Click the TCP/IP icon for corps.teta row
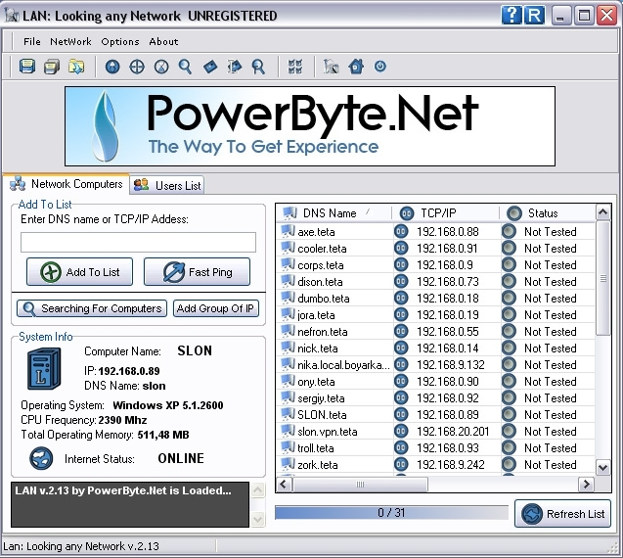623x558 pixels. [401, 264]
